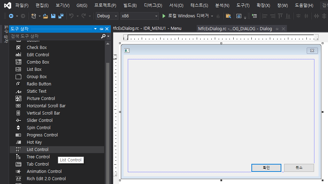Screen dimensions: 328x184
Task: Toggle the pin on the Dialog tab
Action: [x=277, y=29]
